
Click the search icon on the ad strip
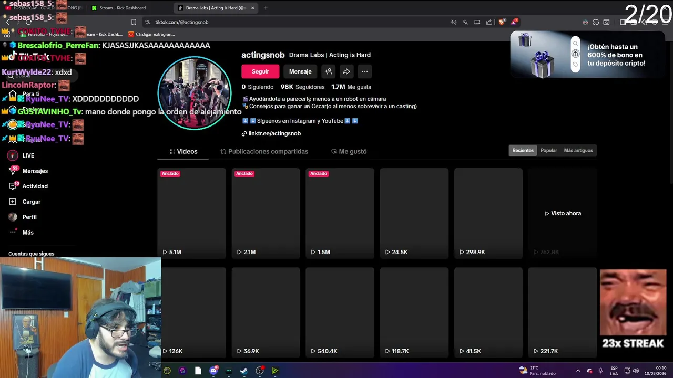[576, 44]
